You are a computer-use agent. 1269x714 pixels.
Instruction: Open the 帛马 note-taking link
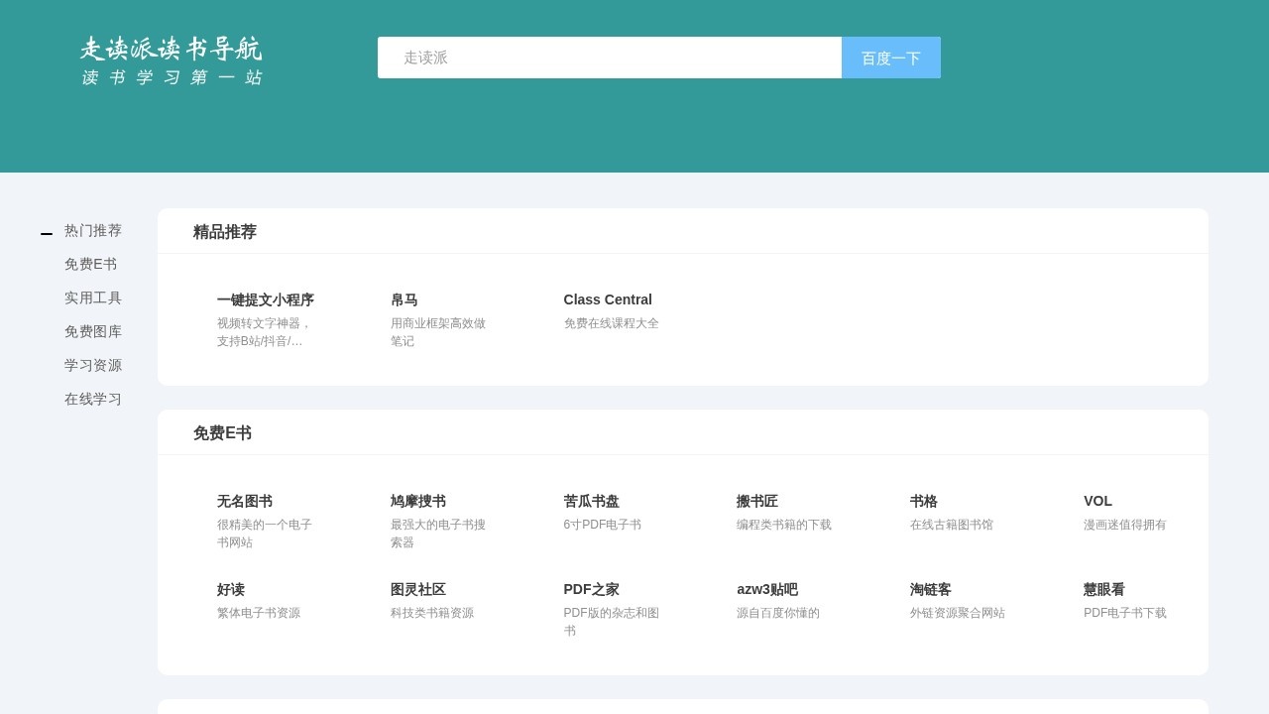pyautogui.click(x=404, y=299)
